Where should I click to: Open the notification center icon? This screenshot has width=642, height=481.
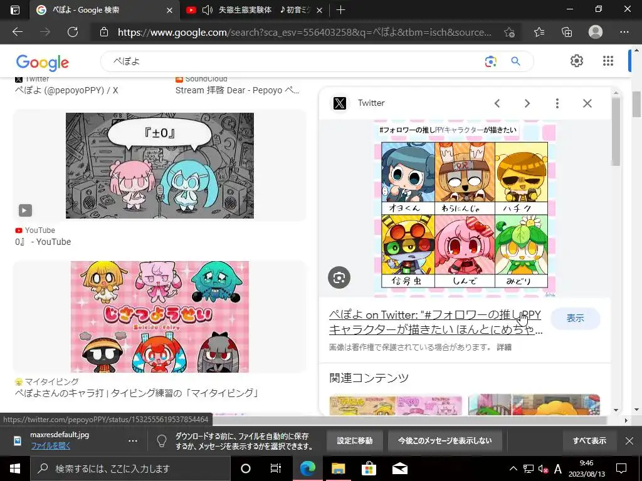coord(621,468)
